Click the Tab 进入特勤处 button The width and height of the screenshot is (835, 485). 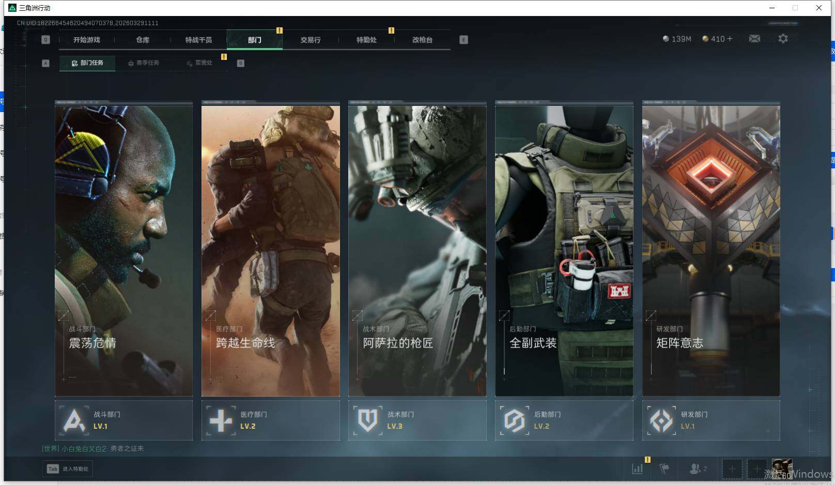(x=68, y=469)
